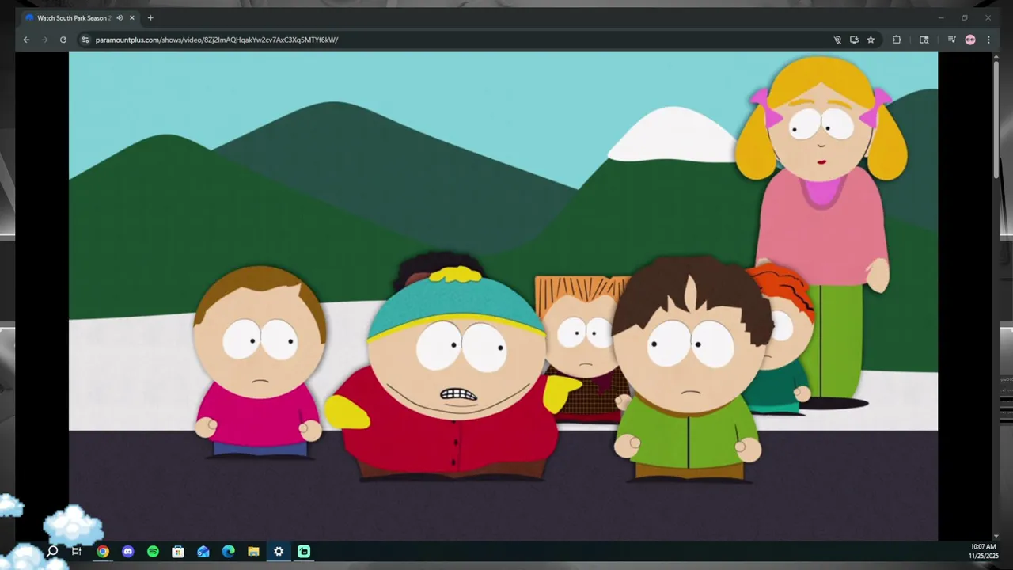
Task: Open Windows taskbar search
Action: 52,551
